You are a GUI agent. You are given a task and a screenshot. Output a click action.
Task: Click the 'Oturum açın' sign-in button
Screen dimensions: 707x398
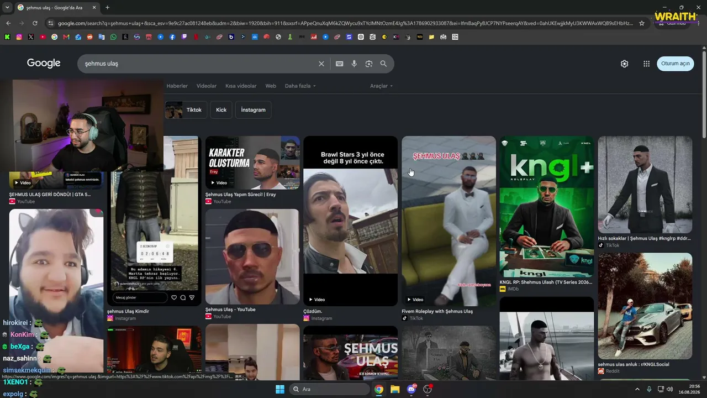click(x=676, y=64)
